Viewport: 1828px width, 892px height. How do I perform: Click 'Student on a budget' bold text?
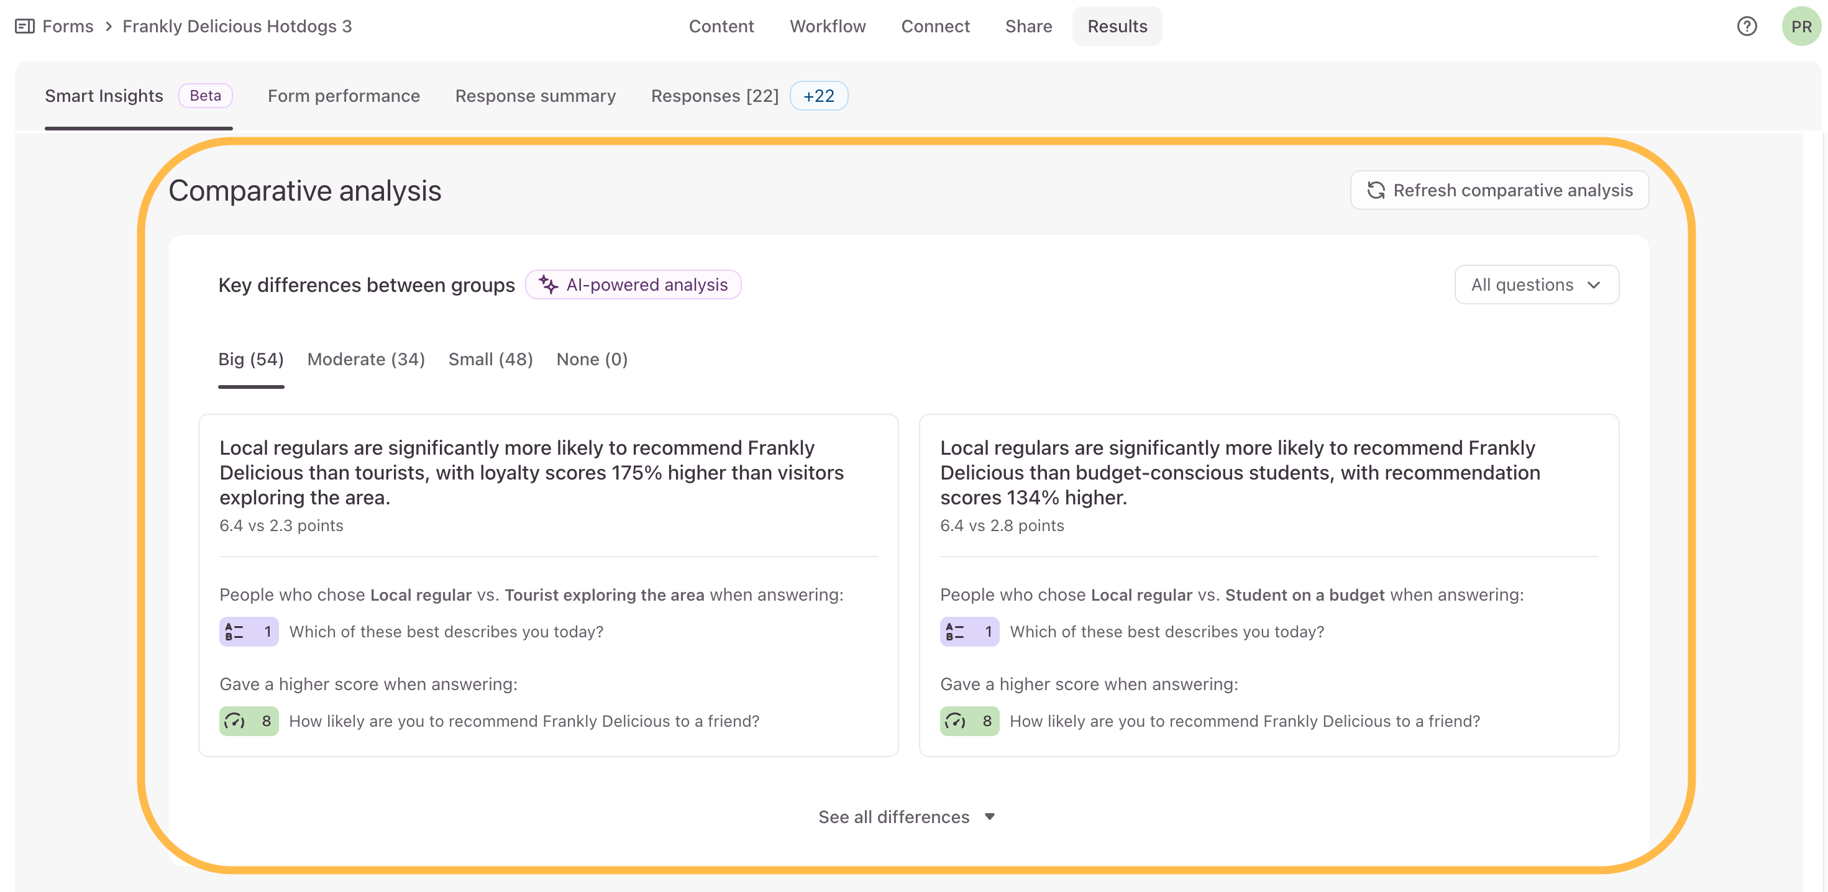coord(1304,594)
